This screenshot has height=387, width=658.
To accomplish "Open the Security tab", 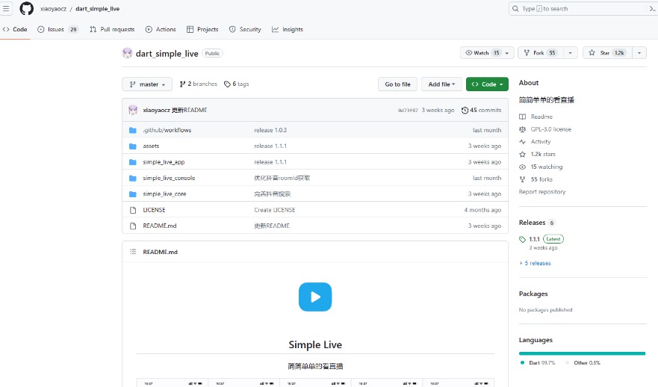I will (245, 29).
